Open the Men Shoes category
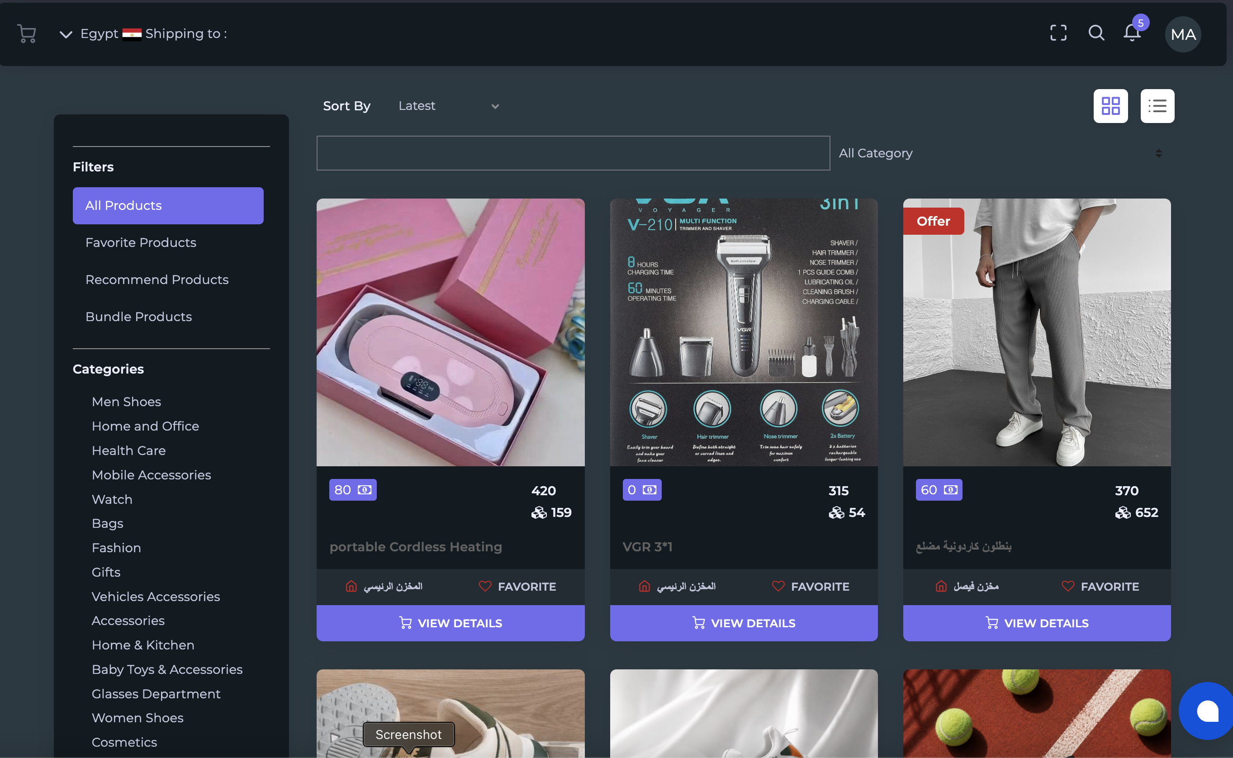Viewport: 1233px width, 758px height. click(126, 402)
